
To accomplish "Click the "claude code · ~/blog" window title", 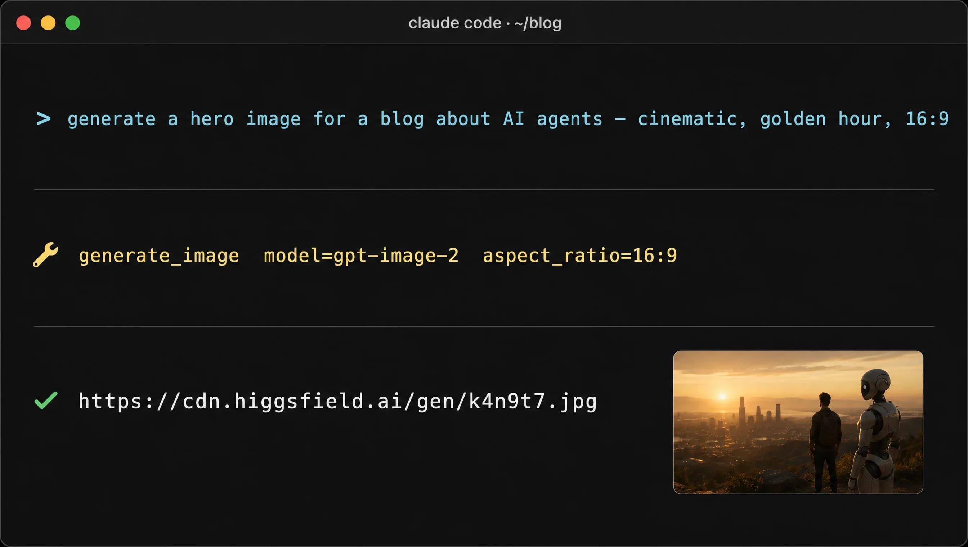I will [485, 23].
